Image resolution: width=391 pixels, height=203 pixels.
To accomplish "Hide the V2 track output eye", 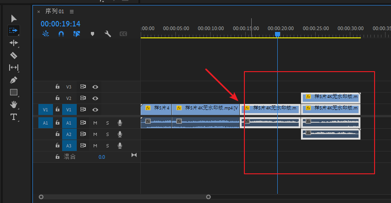I will (95, 98).
